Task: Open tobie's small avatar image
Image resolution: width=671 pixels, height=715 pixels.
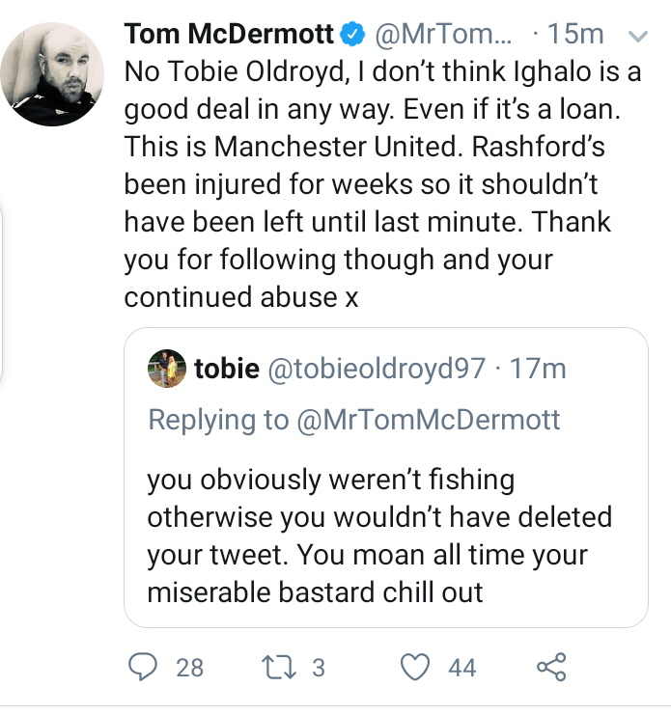Action: [x=169, y=369]
